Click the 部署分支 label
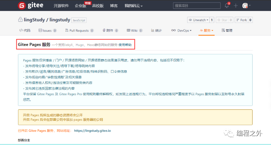271x145 pixels. click(x=24, y=140)
